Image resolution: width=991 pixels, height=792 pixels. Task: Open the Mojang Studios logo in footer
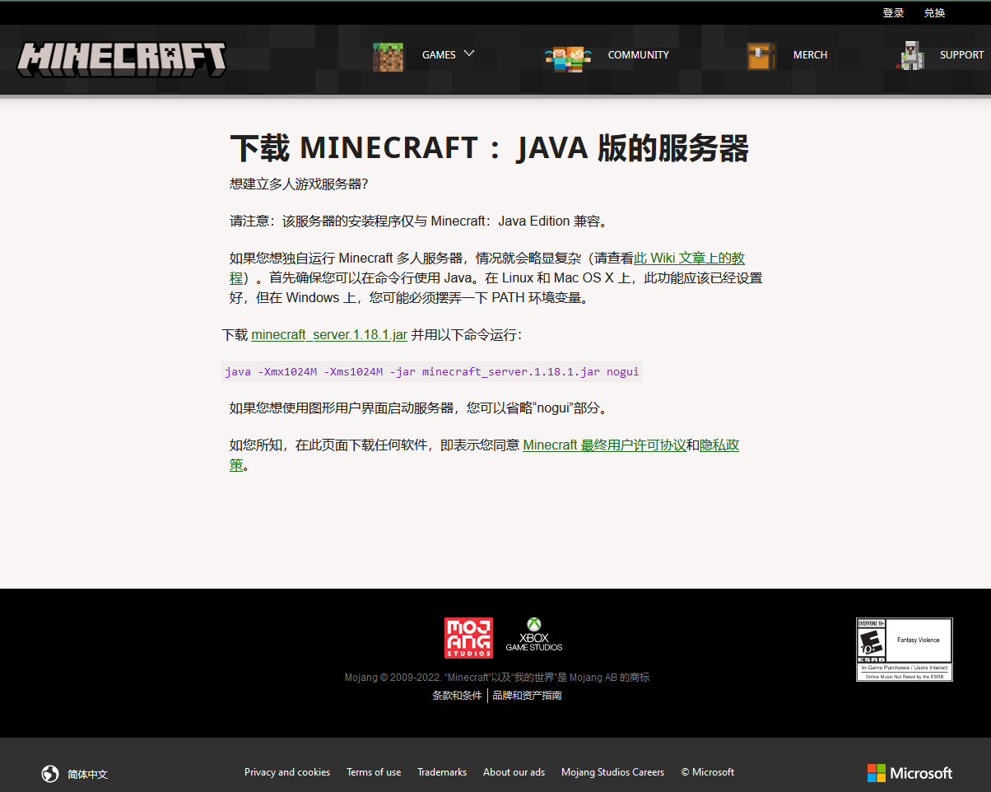point(469,638)
